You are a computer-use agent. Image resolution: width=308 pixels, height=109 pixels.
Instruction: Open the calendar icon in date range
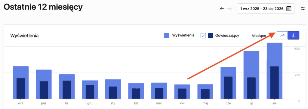pyautogui.click(x=289, y=9)
